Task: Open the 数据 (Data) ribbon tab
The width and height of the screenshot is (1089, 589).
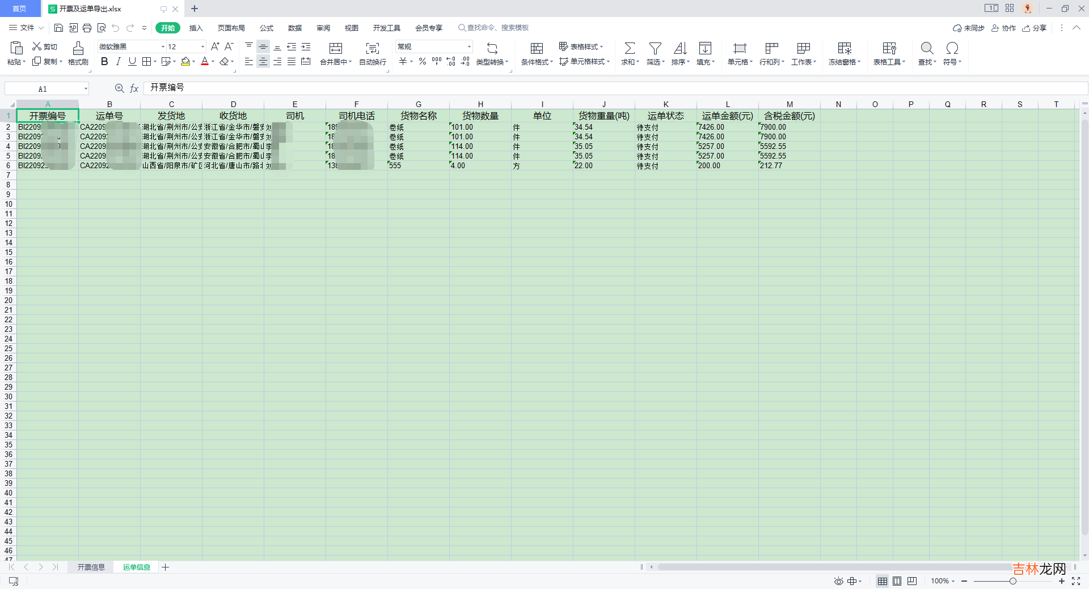Action: pos(294,28)
